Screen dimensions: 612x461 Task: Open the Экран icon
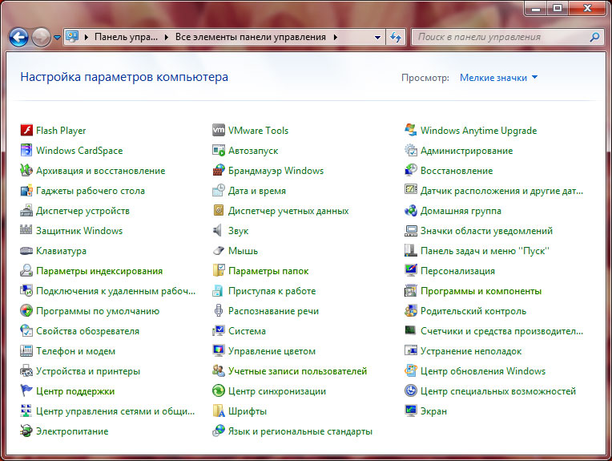pyautogui.click(x=411, y=410)
